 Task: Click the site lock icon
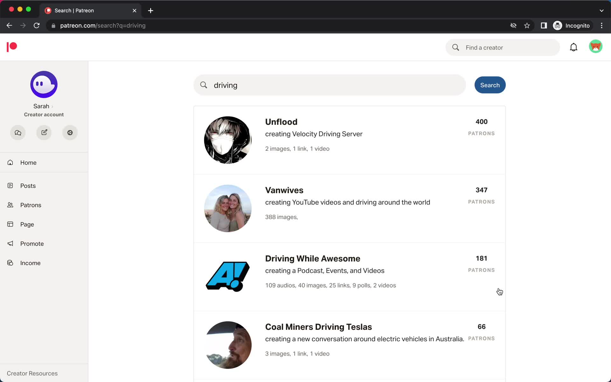pyautogui.click(x=53, y=25)
